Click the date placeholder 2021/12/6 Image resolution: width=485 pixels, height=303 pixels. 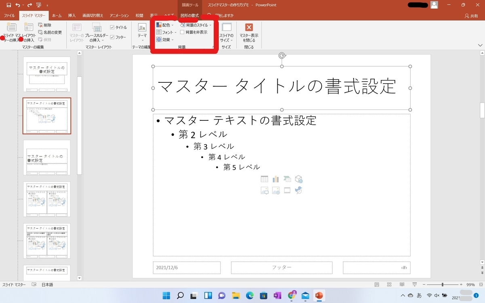tap(187, 267)
